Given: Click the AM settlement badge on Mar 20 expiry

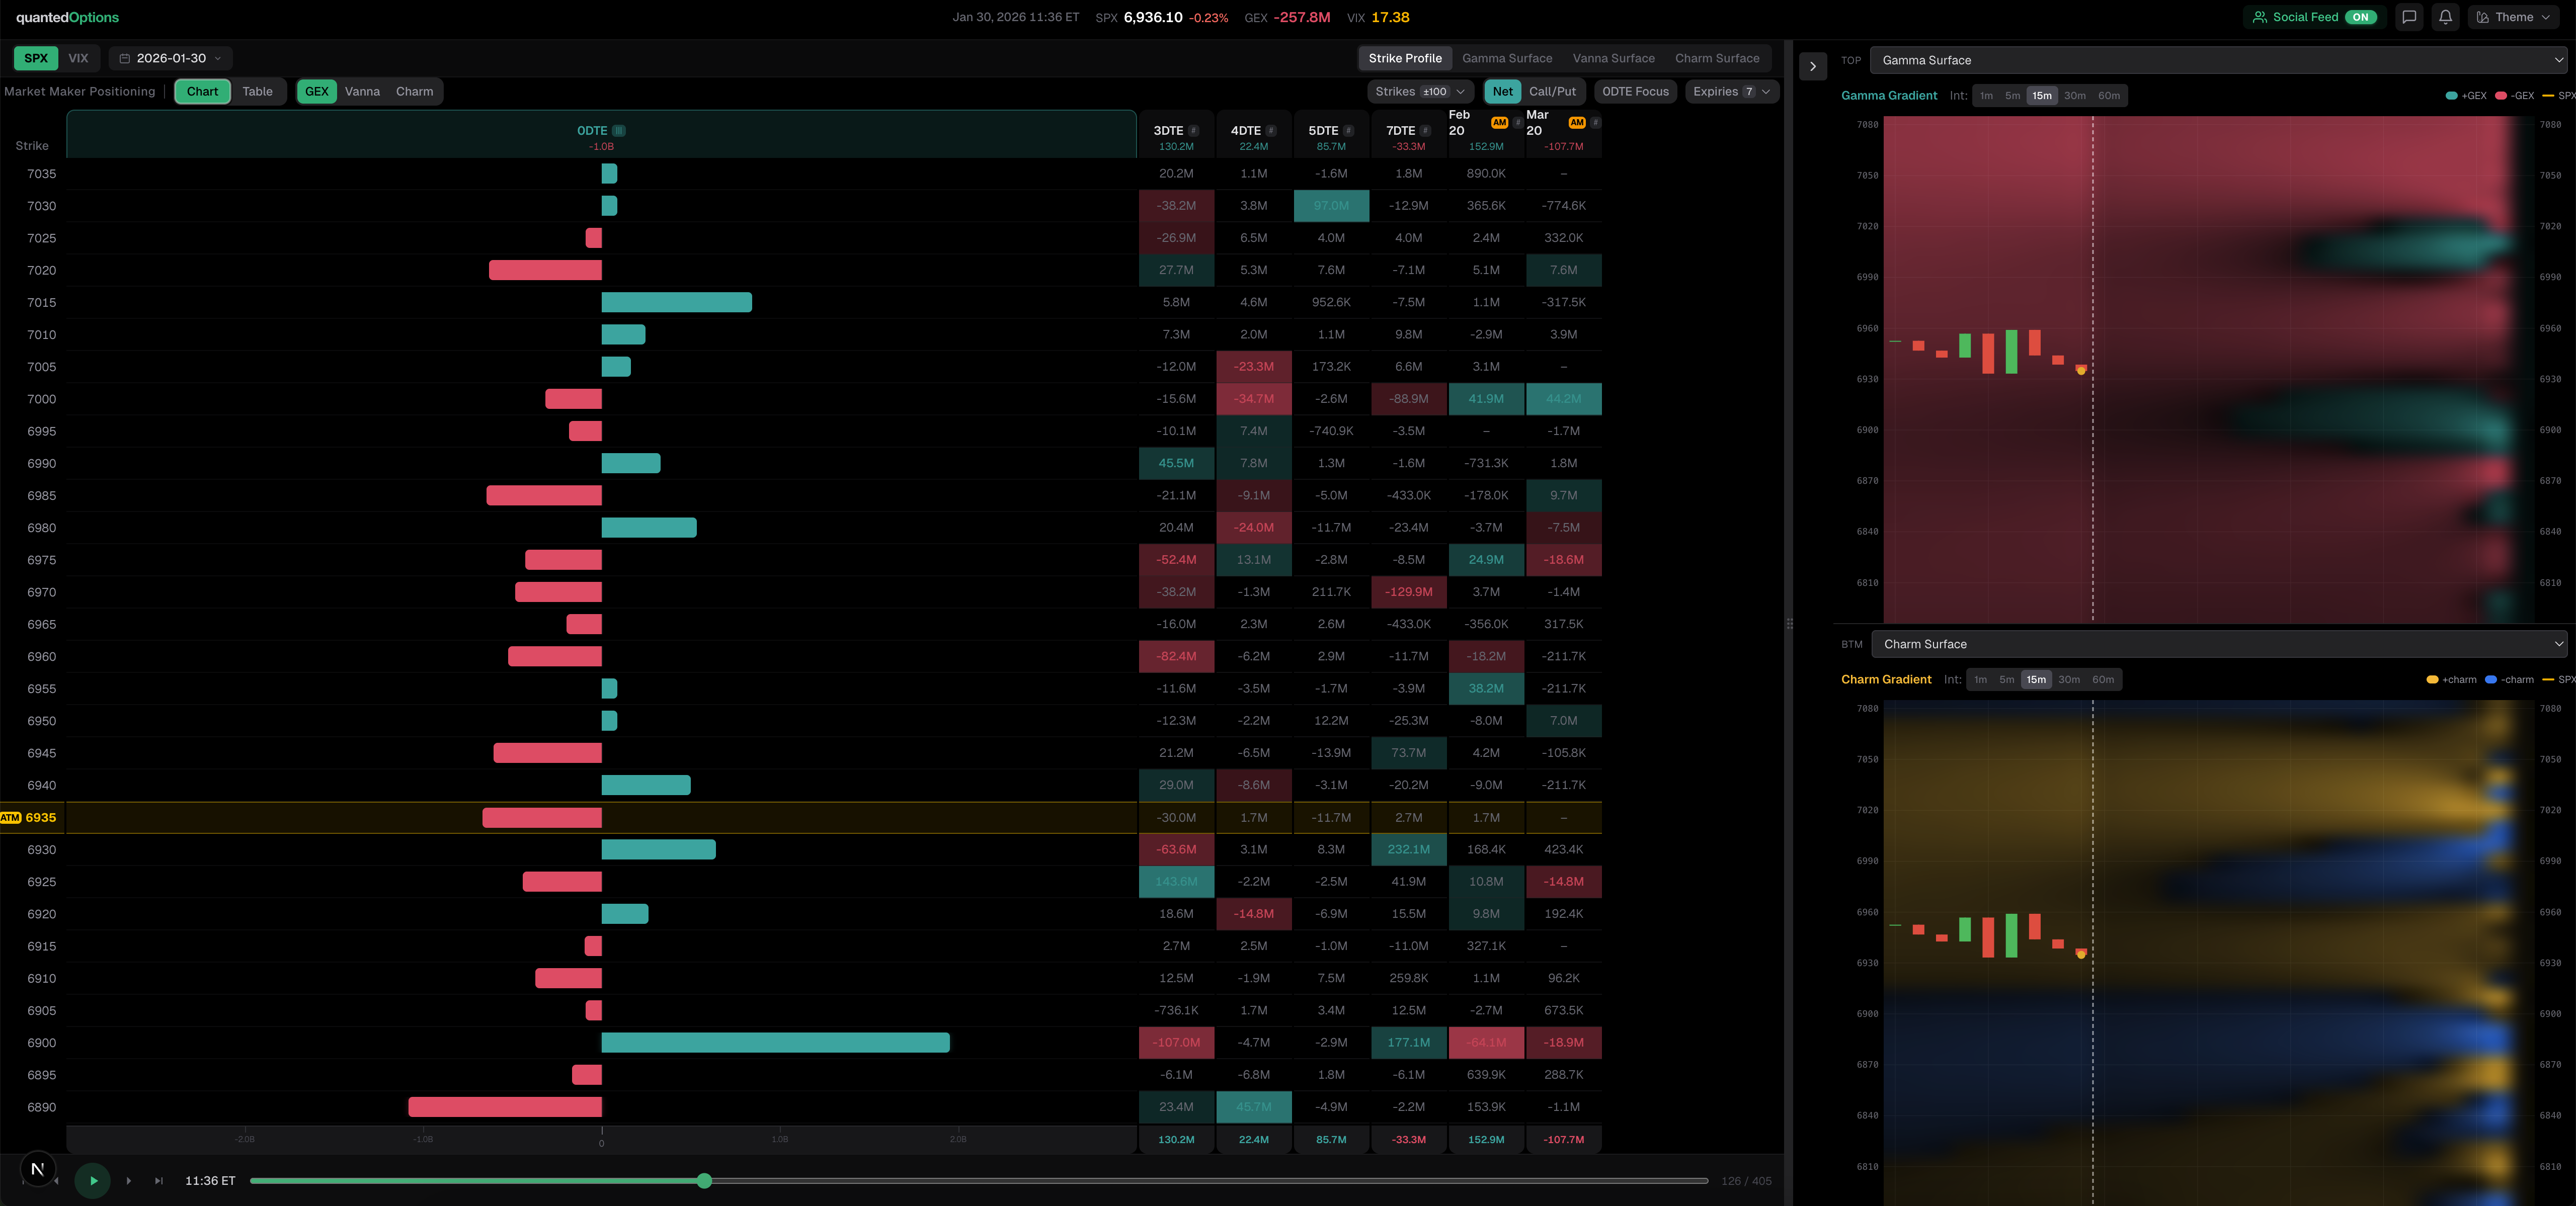Looking at the screenshot, I should point(1577,123).
